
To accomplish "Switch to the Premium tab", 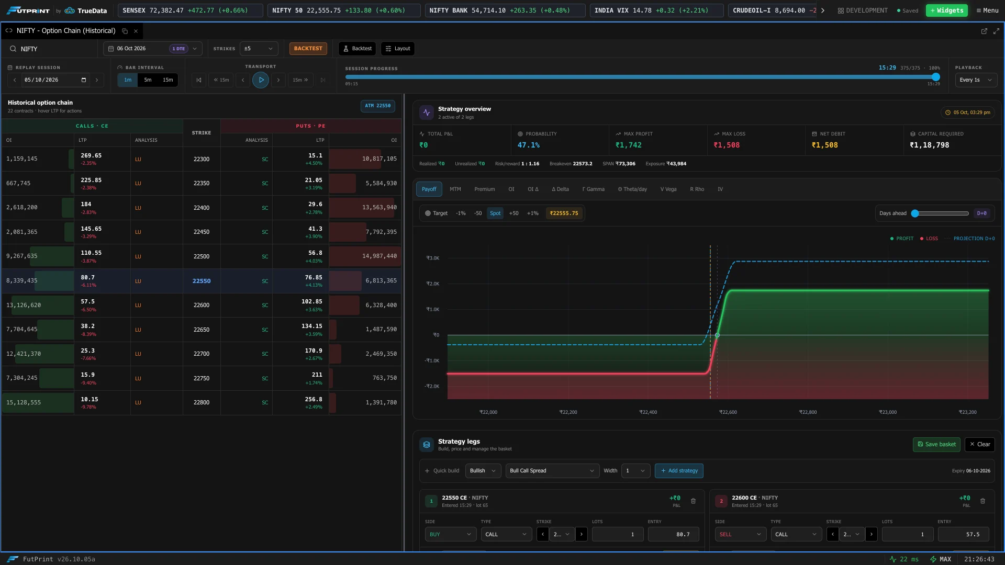I will [485, 189].
